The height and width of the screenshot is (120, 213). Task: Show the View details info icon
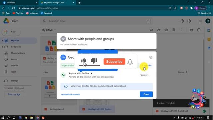pos(199,30)
